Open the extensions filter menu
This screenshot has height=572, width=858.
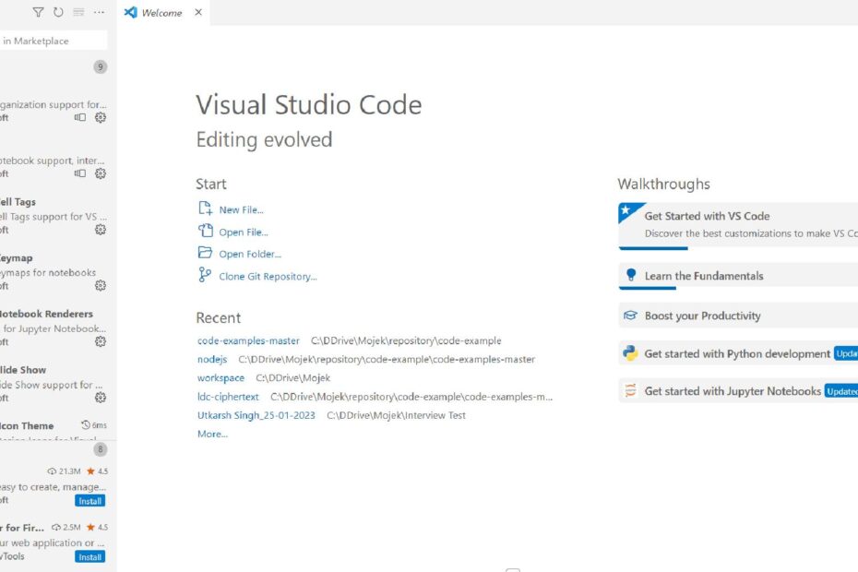click(38, 13)
